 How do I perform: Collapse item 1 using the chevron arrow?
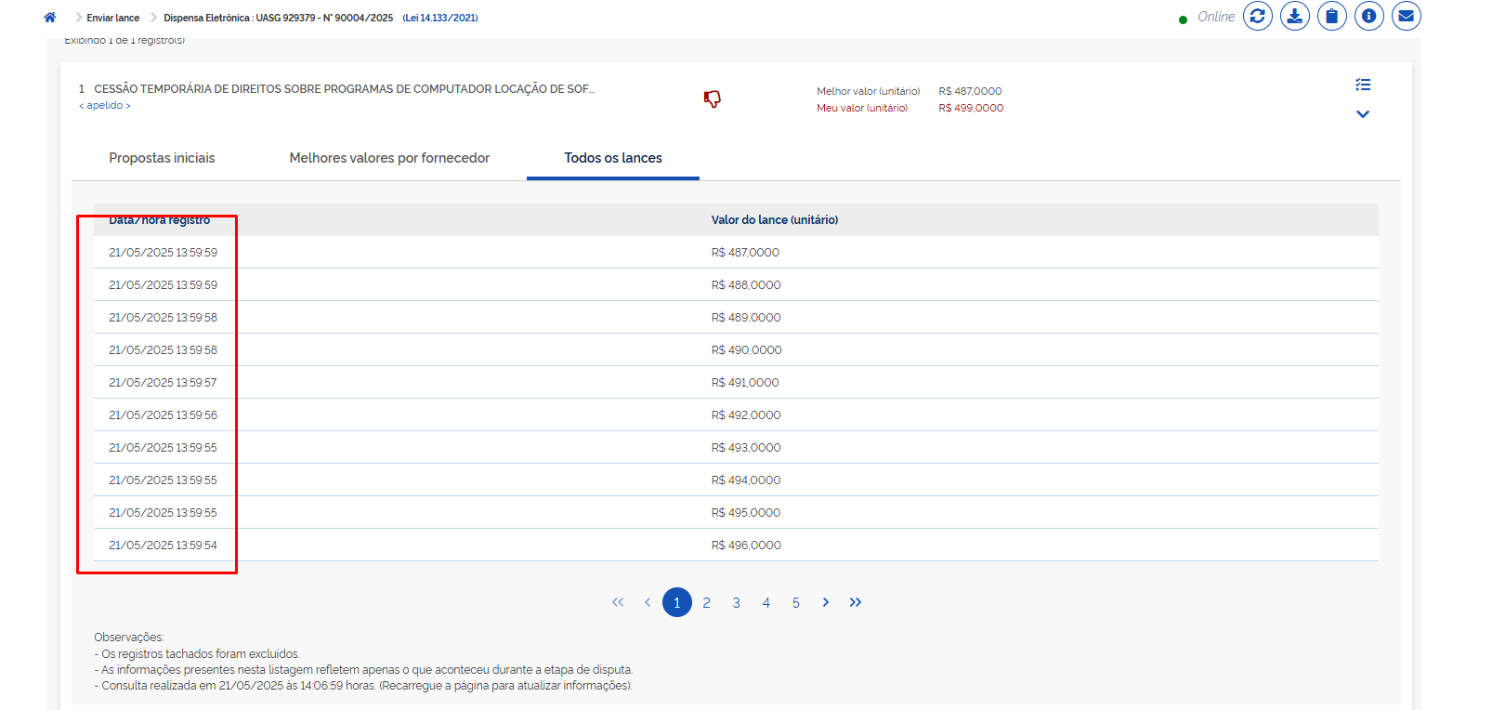point(1363,114)
